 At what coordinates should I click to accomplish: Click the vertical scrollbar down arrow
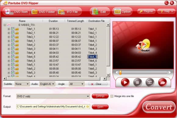pos(108,75)
